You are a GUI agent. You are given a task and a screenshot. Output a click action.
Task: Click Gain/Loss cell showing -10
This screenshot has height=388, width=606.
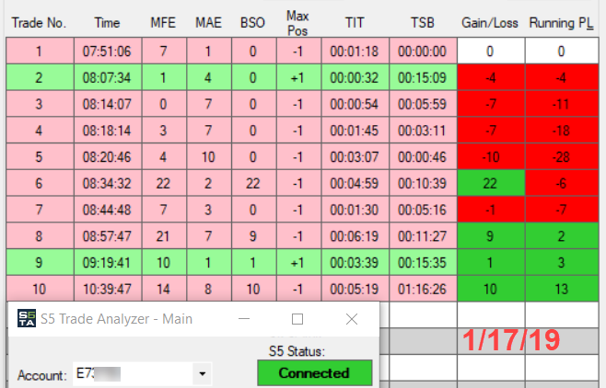(x=491, y=157)
